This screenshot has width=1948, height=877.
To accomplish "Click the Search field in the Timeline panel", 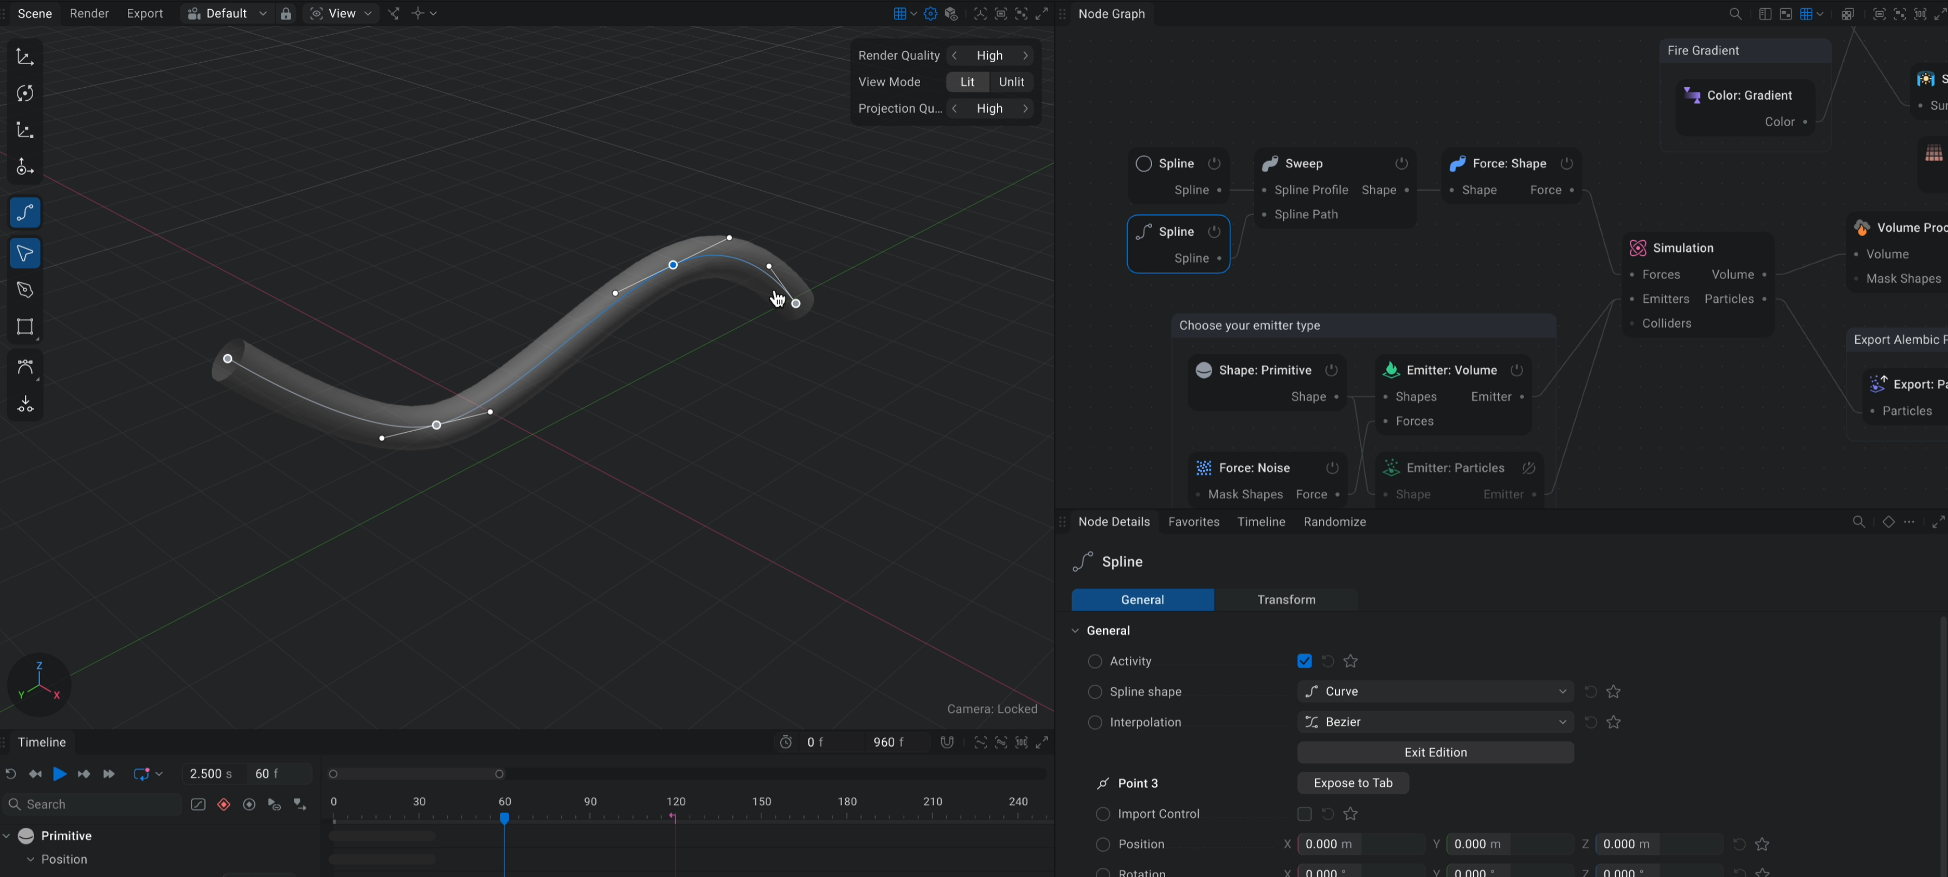I will [91, 804].
